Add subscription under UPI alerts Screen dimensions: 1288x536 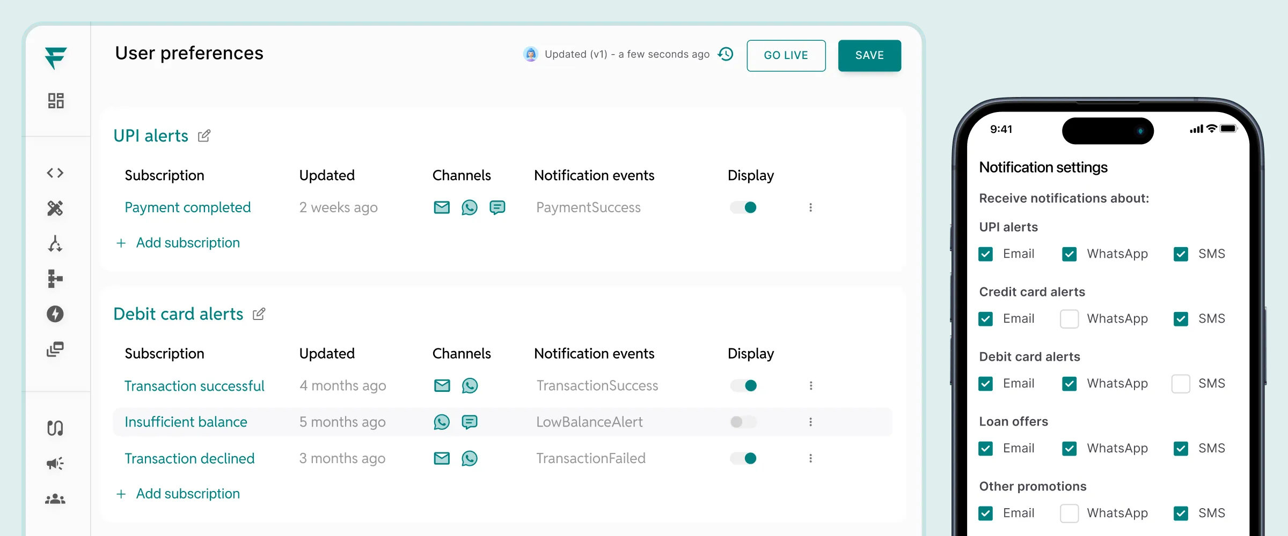[178, 243]
